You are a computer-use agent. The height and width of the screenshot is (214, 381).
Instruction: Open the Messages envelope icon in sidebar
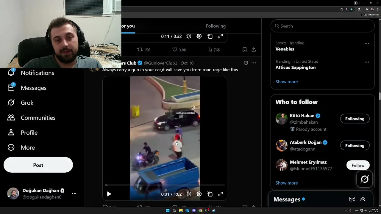click(11, 88)
